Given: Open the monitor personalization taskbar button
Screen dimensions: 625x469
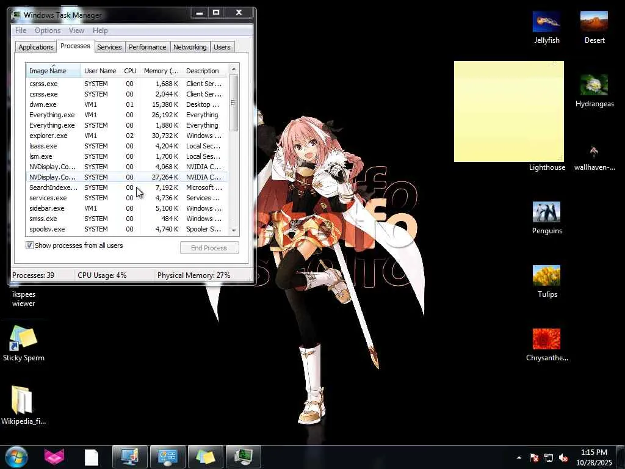Looking at the screenshot, I should [129, 457].
